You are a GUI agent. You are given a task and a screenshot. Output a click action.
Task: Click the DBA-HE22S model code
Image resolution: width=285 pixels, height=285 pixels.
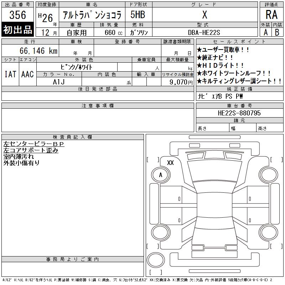pyautogui.click(x=204, y=32)
